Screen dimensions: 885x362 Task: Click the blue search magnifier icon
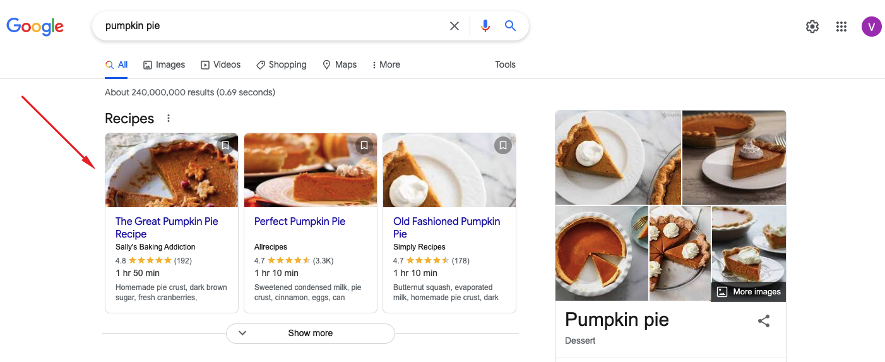(x=510, y=26)
